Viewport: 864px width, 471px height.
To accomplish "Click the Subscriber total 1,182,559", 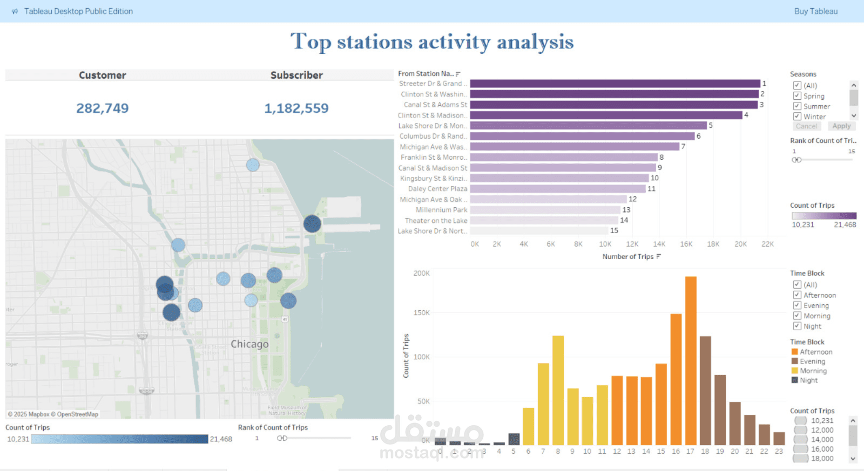I will pos(296,108).
